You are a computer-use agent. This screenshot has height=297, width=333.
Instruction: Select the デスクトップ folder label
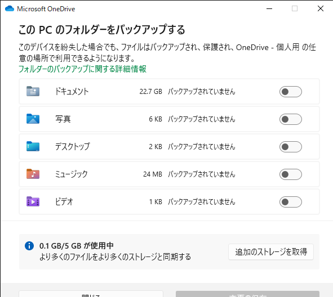pyautogui.click(x=73, y=147)
